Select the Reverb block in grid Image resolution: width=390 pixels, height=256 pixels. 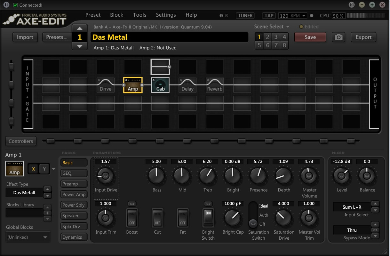click(215, 85)
